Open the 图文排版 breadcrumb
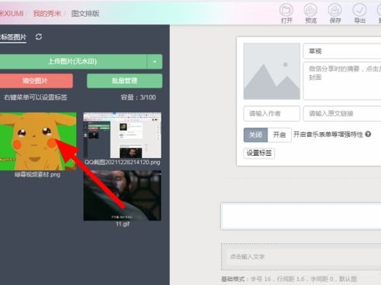Image resolution: width=381 pixels, height=285 pixels. tap(85, 14)
